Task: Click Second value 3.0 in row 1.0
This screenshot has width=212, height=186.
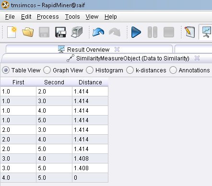Action: (x=54, y=101)
